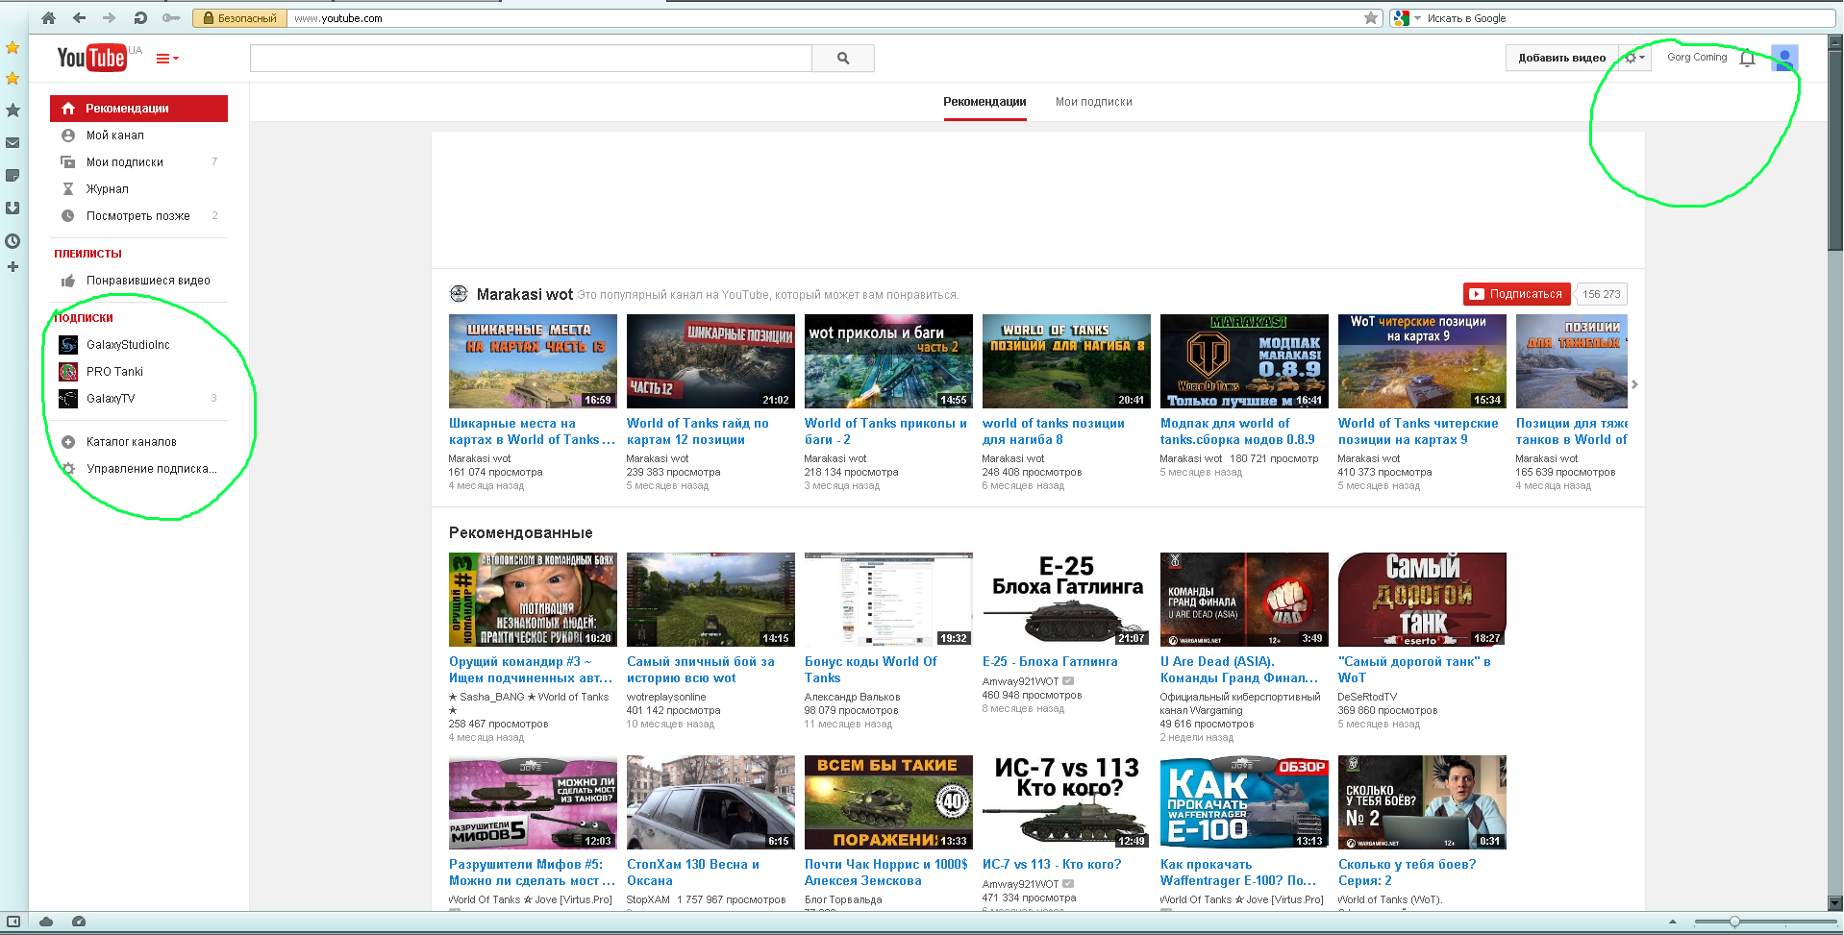Bookmark page using star in address bar
The width and height of the screenshot is (1844, 935).
pos(1371,18)
